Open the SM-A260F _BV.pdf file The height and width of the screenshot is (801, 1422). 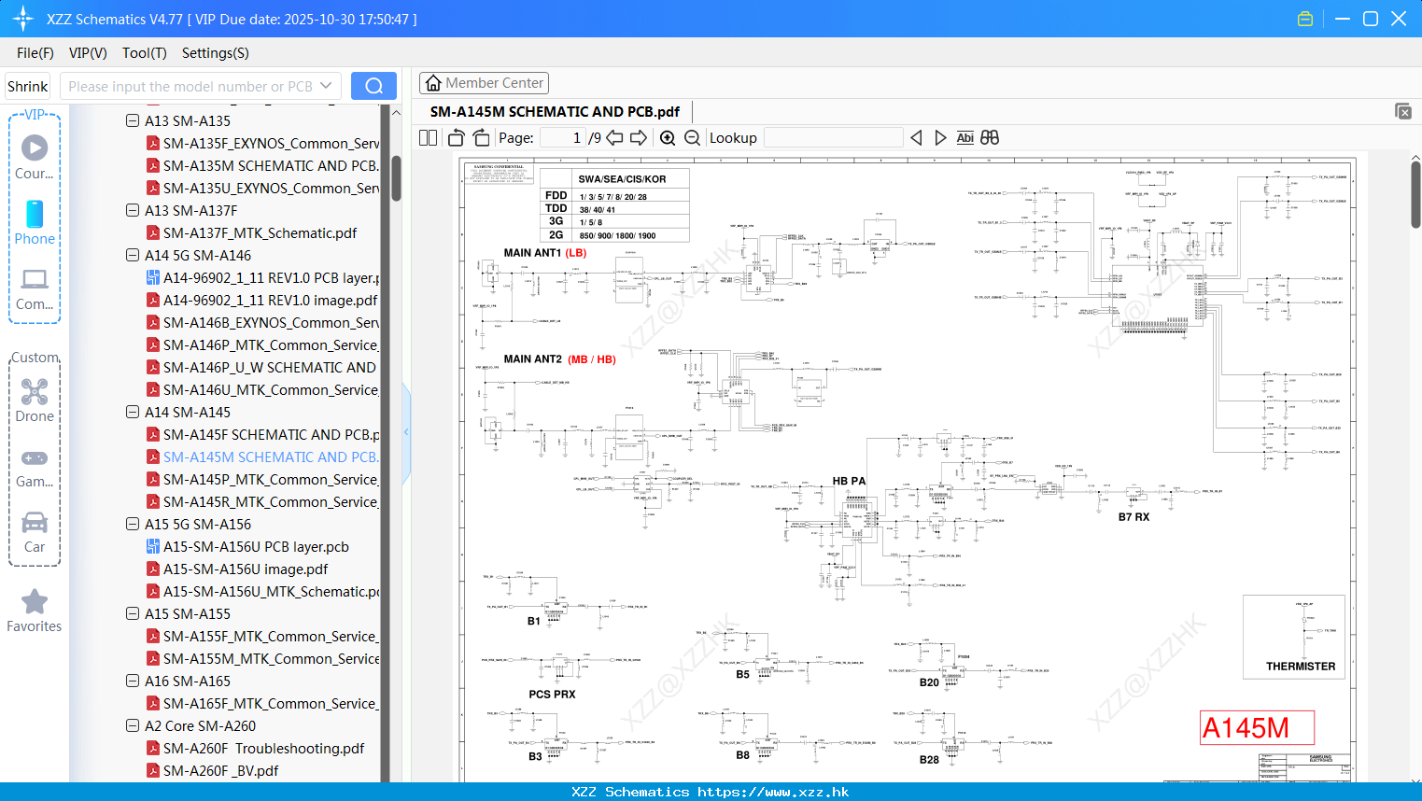point(212,771)
